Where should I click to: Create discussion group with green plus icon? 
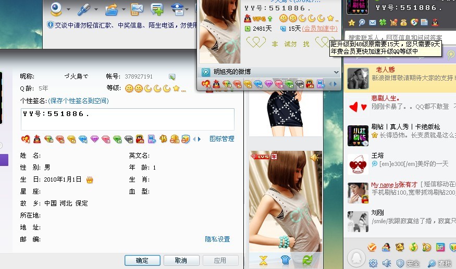(157, 9)
